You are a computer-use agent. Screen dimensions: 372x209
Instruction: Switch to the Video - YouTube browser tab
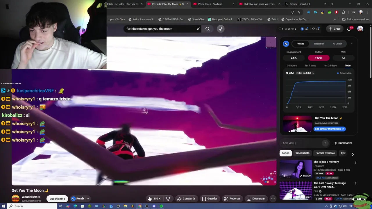[x=214, y=4]
